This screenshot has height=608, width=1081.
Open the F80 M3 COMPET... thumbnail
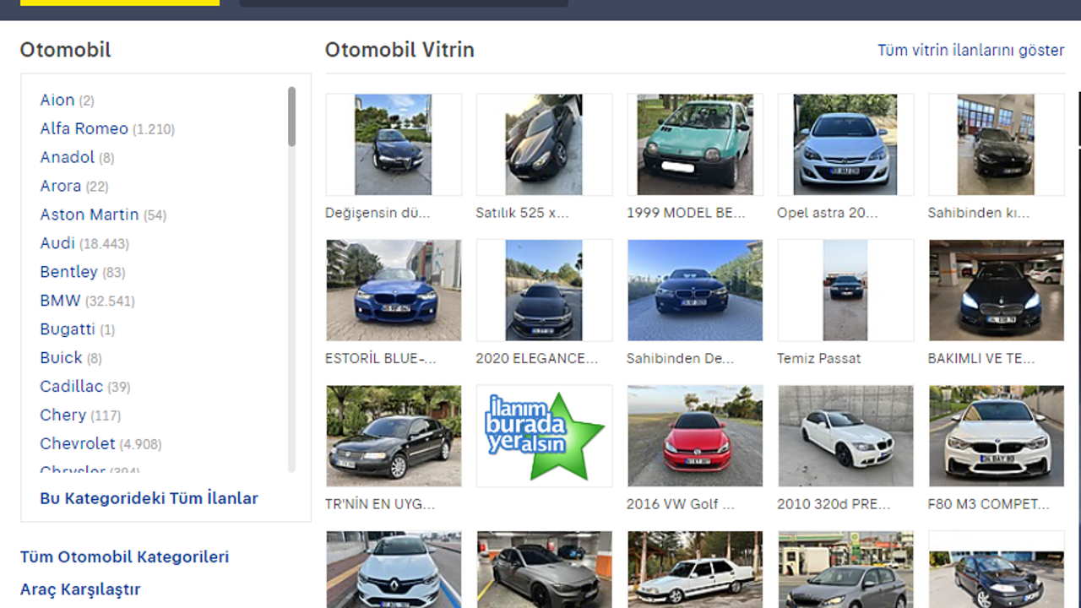(997, 436)
